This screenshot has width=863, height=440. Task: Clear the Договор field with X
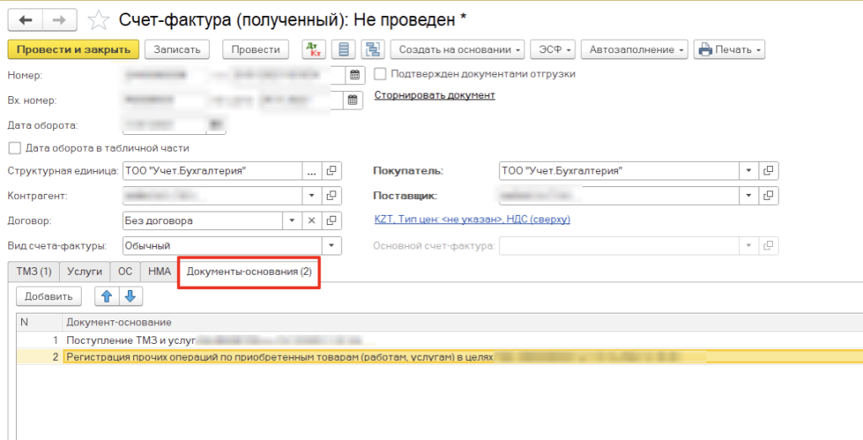pos(311,221)
